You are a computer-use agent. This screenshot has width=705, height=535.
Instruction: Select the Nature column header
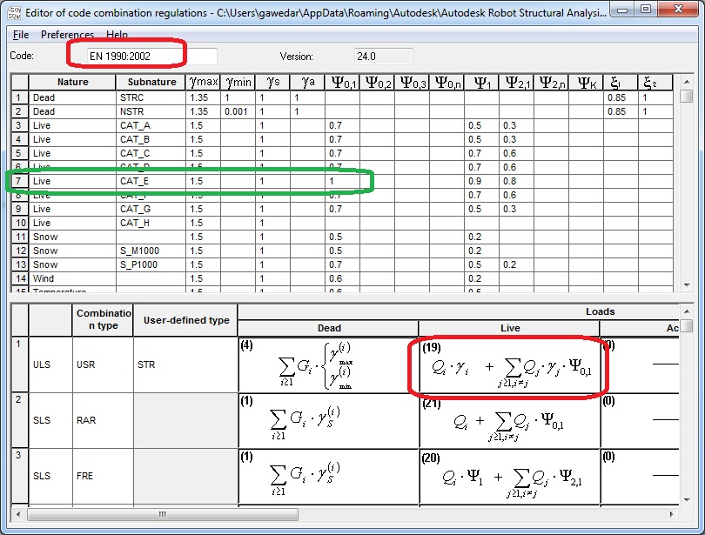[x=72, y=82]
